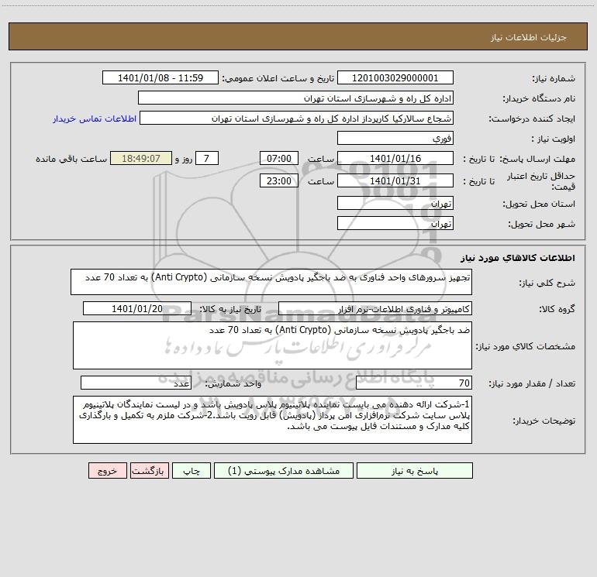The image size is (597, 577).
Task: Click response deadline date 1401/01/16
Action: pyautogui.click(x=395, y=158)
